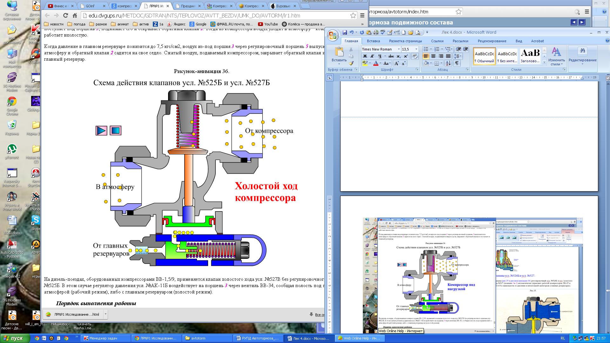Stop the valve animation with the square button
Screen dimensions: 610x343
click(x=116, y=131)
